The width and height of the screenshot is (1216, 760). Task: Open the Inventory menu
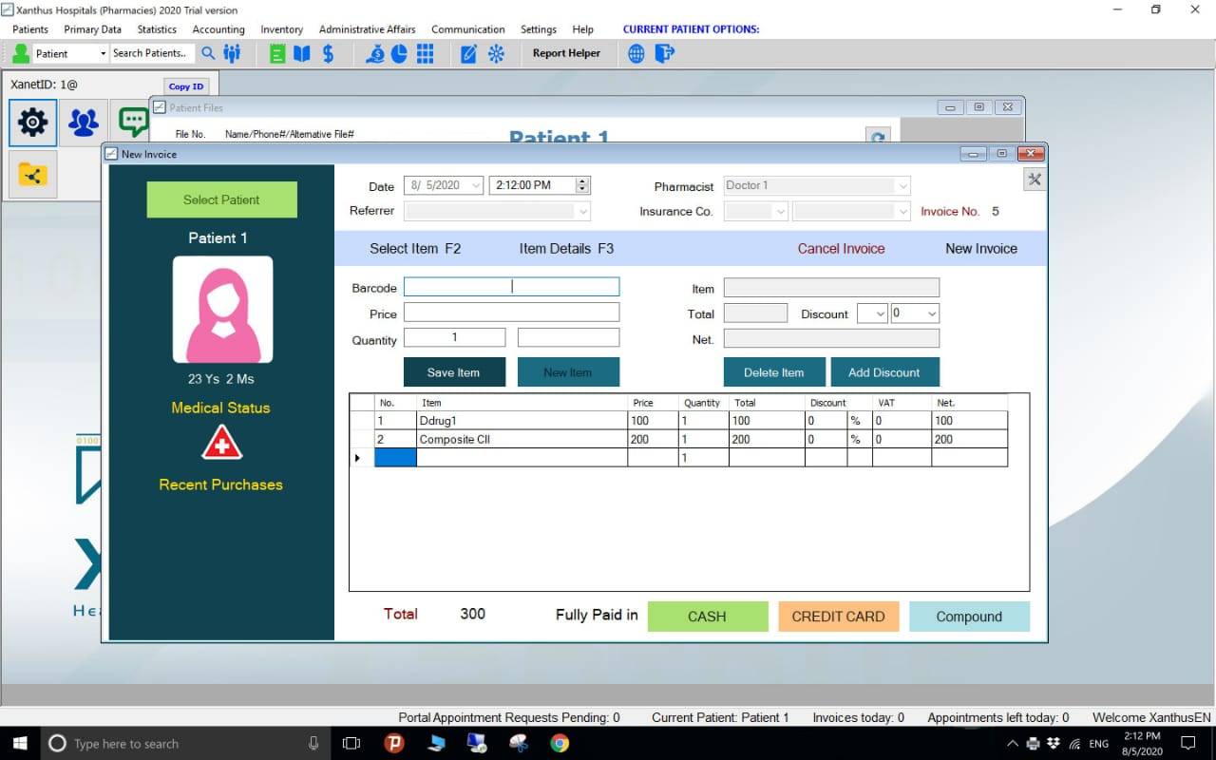pos(281,29)
